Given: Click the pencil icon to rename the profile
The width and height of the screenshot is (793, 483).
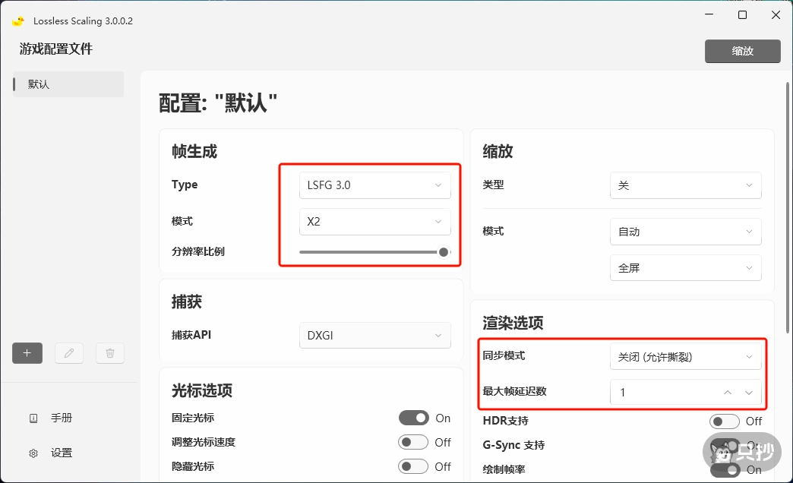Looking at the screenshot, I should pos(68,352).
